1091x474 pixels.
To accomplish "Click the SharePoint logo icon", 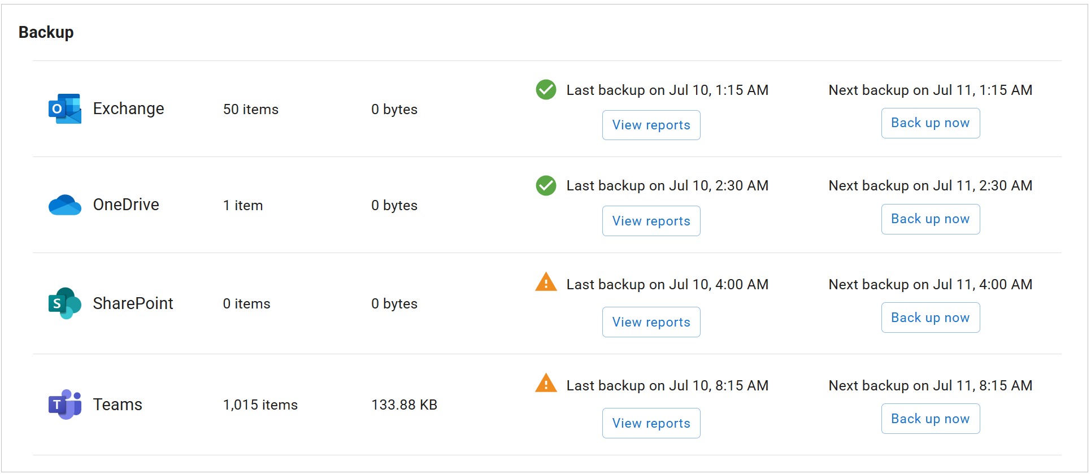I will click(x=65, y=303).
